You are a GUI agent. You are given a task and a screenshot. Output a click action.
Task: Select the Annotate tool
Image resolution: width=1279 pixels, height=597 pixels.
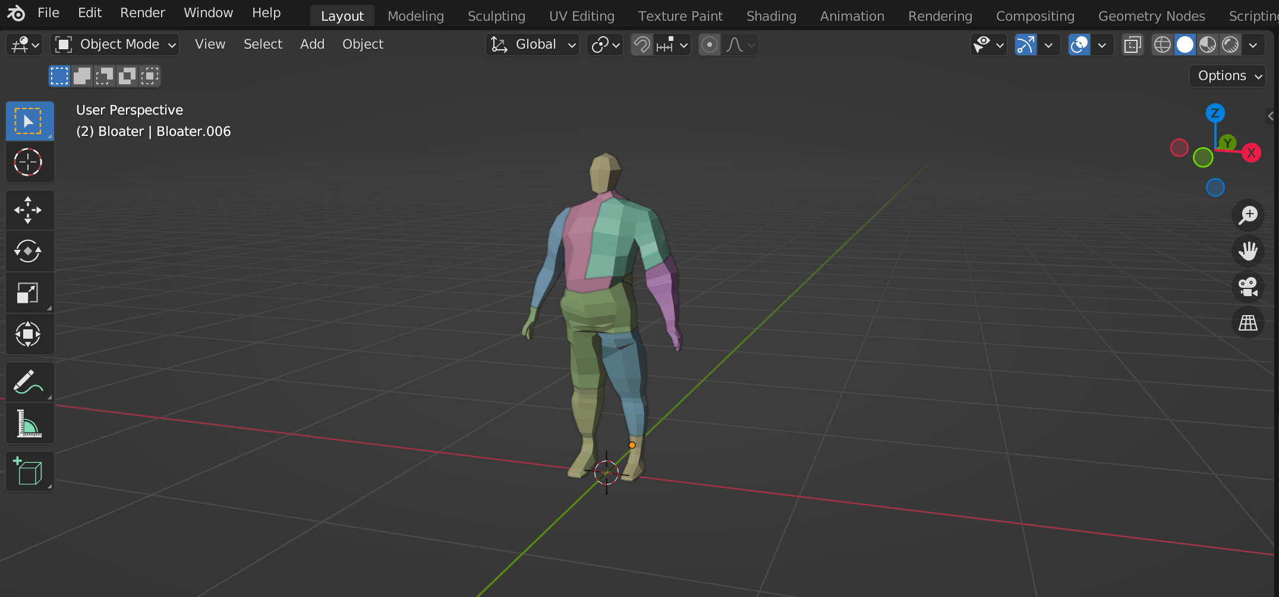click(30, 382)
